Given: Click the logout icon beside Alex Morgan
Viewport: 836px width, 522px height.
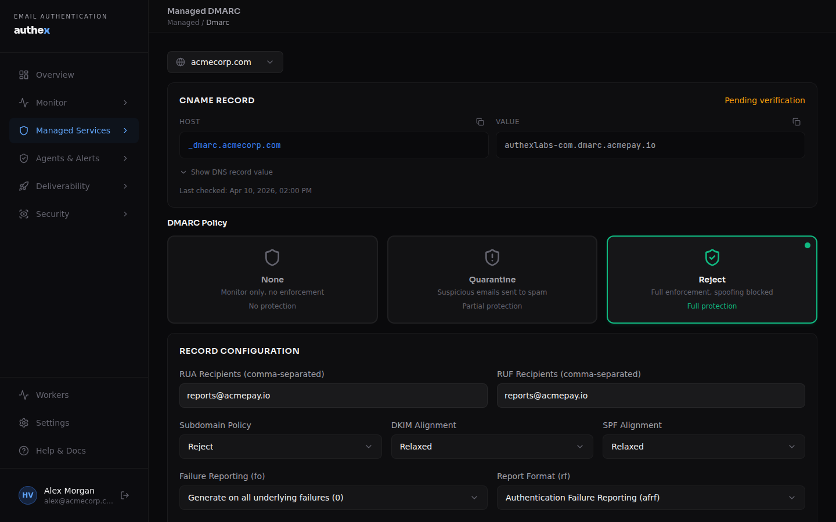Looking at the screenshot, I should pos(125,495).
